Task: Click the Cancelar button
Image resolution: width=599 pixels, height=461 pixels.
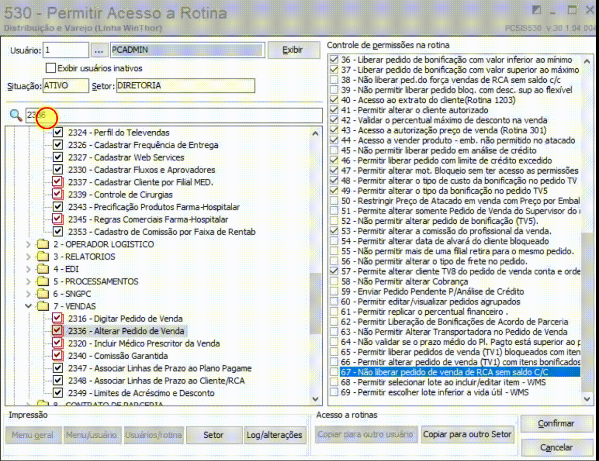Action: [x=556, y=447]
